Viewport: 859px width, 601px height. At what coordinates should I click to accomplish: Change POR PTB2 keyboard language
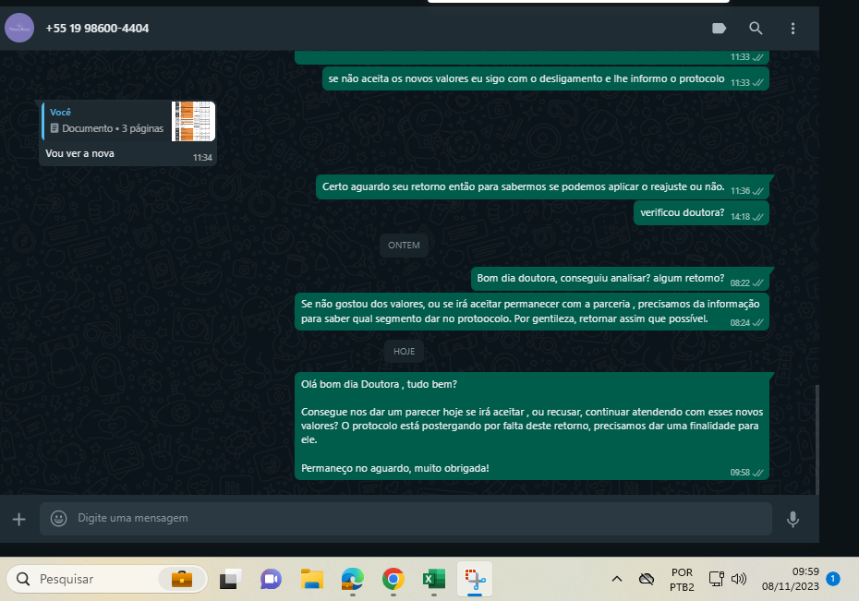682,579
